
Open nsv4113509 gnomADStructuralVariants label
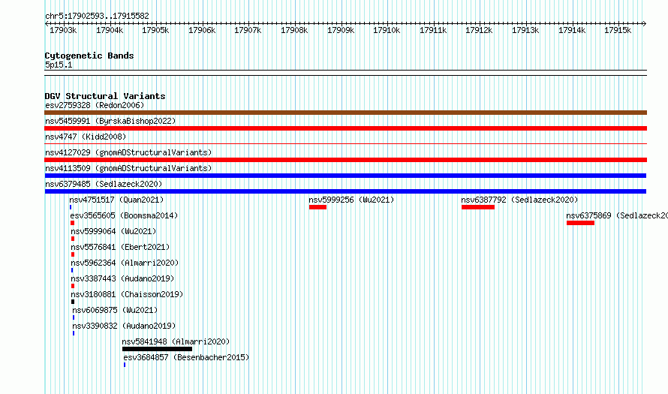pos(128,168)
